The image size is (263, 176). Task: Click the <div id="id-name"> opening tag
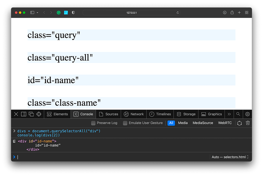pos(37,141)
